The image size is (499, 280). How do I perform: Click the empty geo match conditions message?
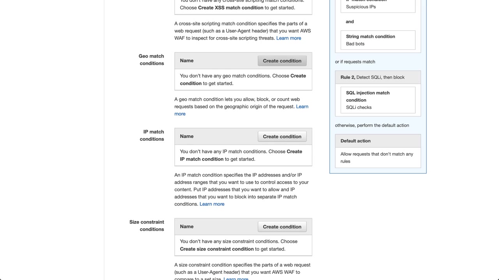pos(242,79)
